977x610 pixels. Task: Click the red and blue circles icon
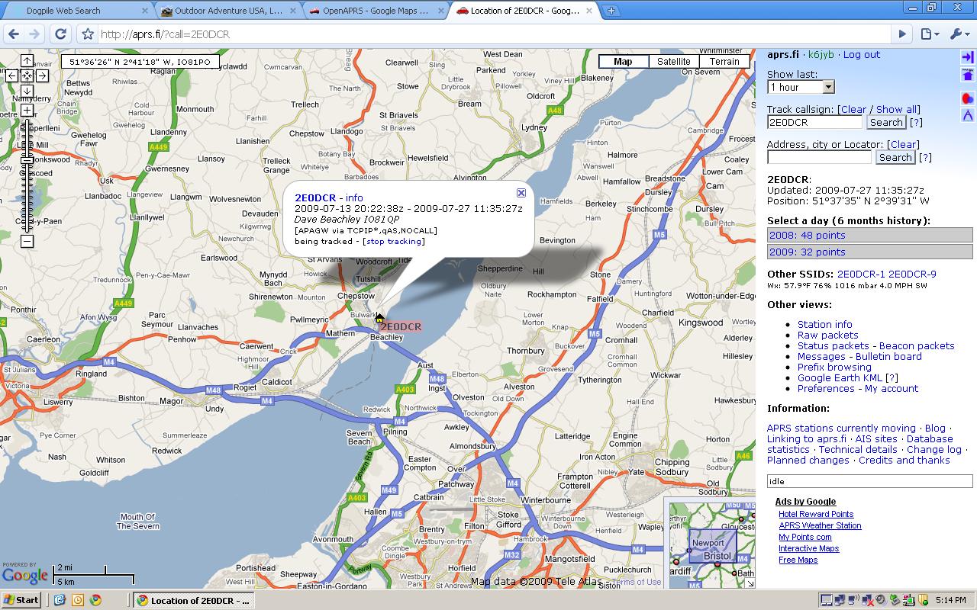pyautogui.click(x=967, y=98)
